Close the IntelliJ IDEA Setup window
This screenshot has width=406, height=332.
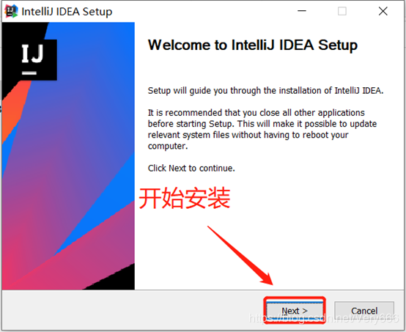coord(383,11)
